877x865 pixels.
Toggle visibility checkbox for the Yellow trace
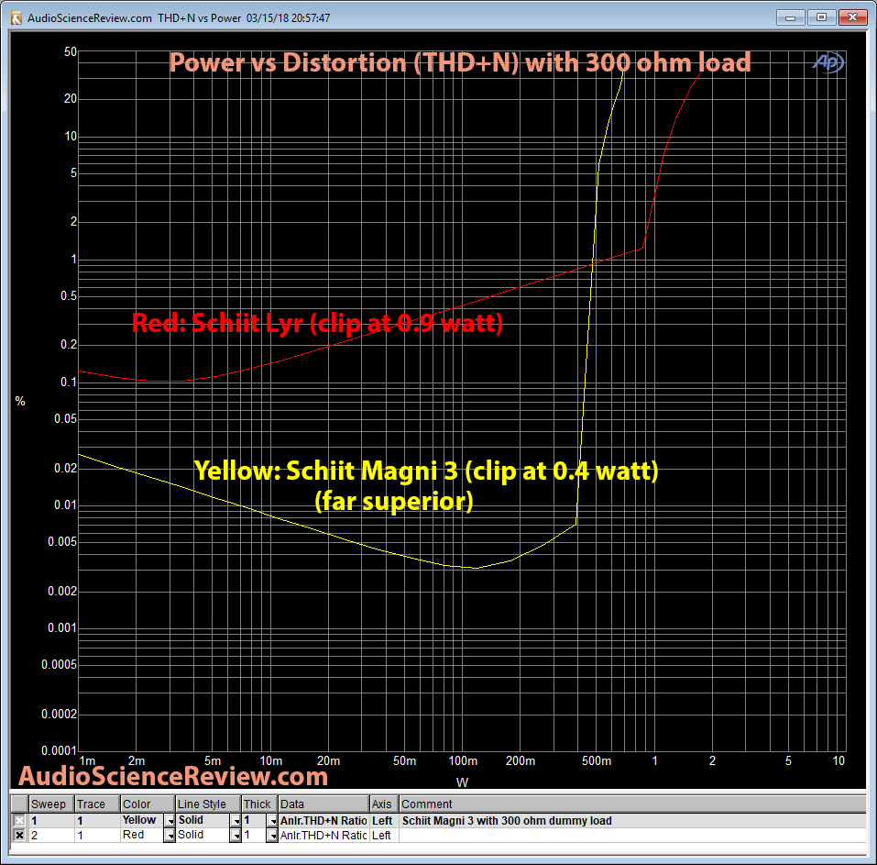(x=19, y=821)
